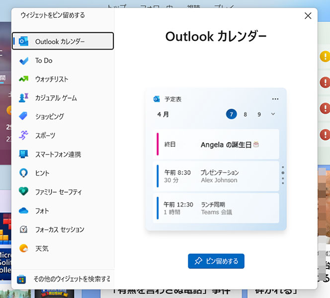Click Outlook icon in 予定表 preview header
330x298 pixels.
pos(157,99)
